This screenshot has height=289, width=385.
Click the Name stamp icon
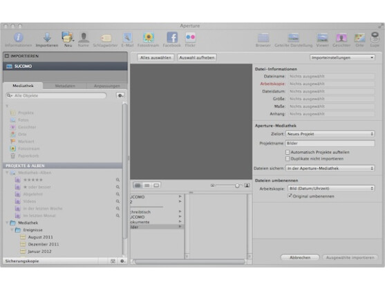(84, 37)
